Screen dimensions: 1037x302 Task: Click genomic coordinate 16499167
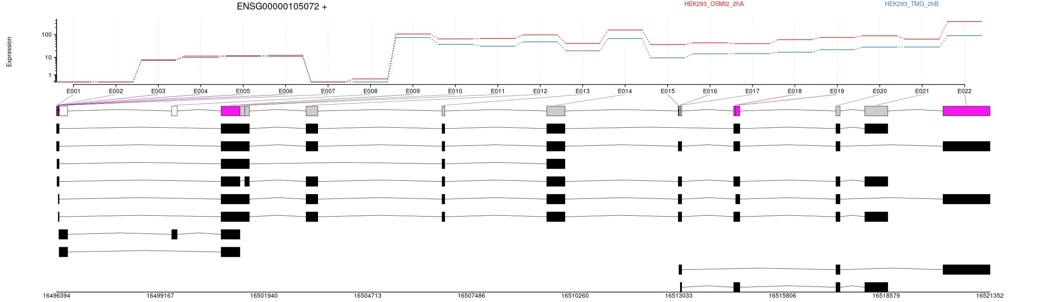160,296
